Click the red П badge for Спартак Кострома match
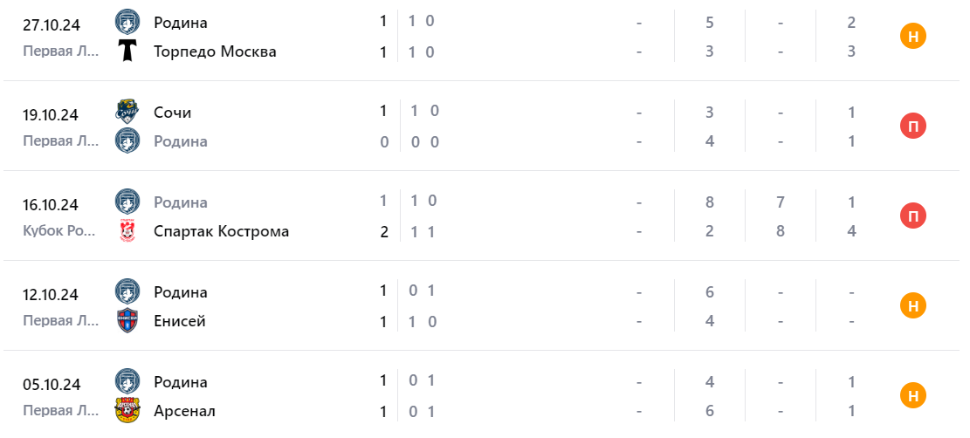Screen dimensions: 970x438 pos(913,216)
